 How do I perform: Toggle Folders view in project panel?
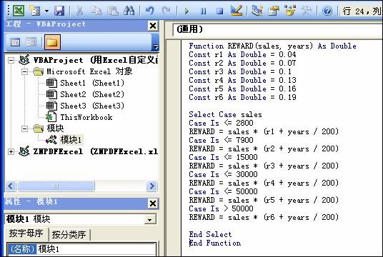click(52, 42)
